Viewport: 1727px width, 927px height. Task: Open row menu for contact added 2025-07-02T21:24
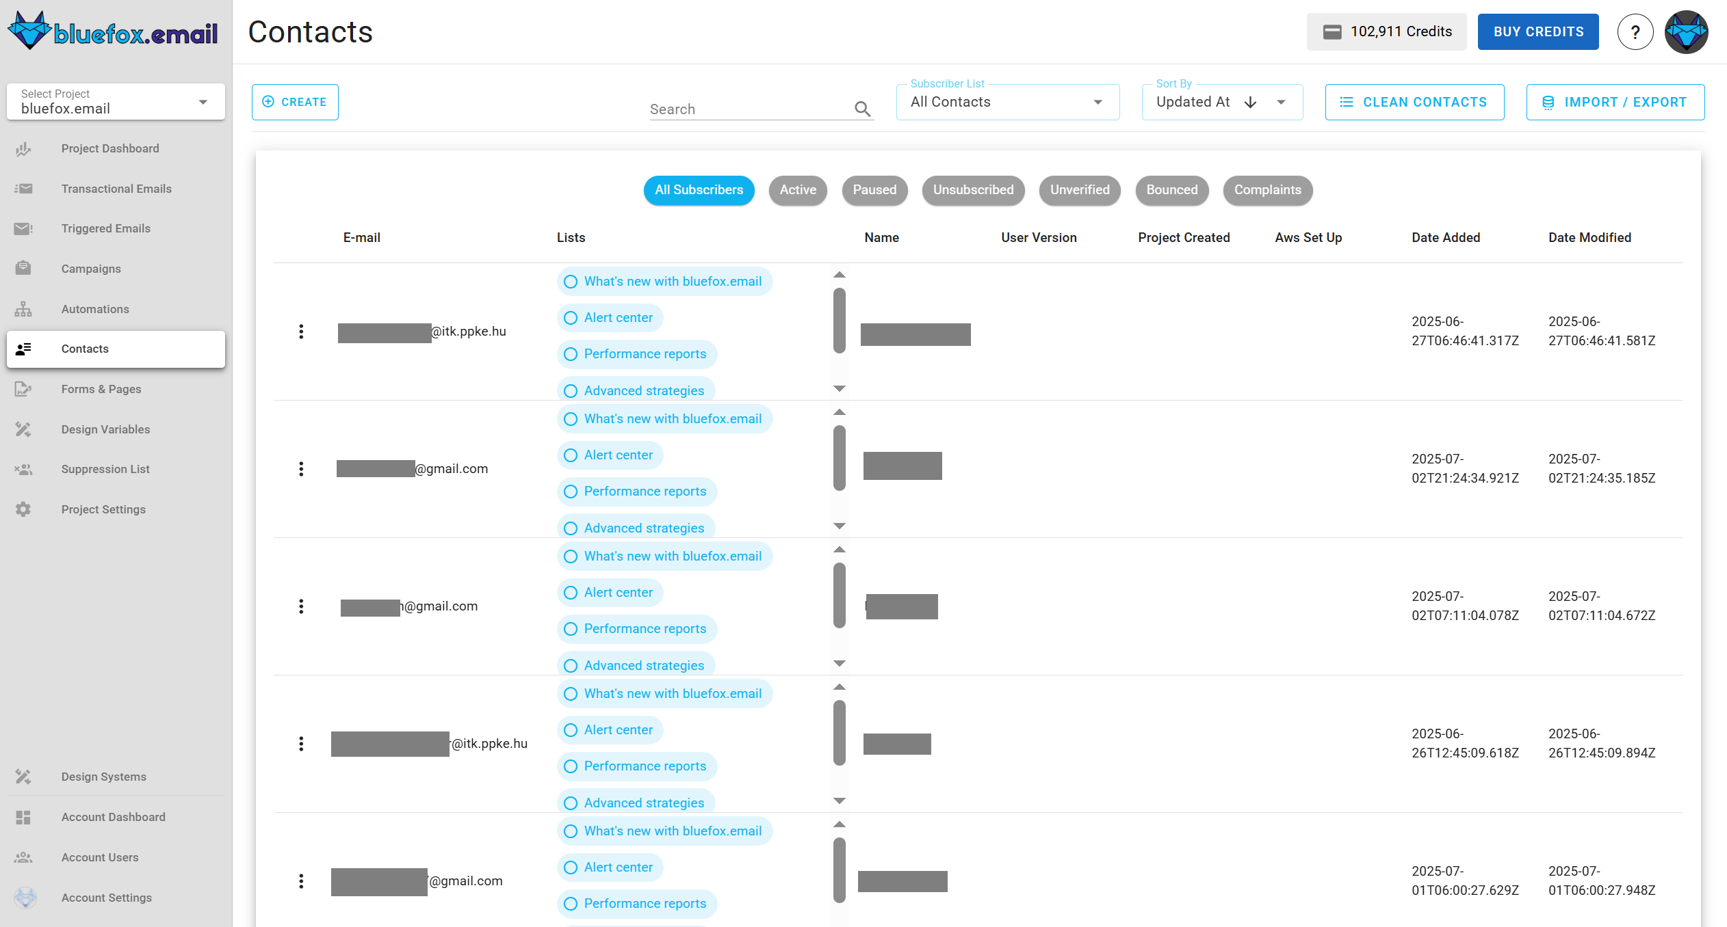(x=301, y=469)
